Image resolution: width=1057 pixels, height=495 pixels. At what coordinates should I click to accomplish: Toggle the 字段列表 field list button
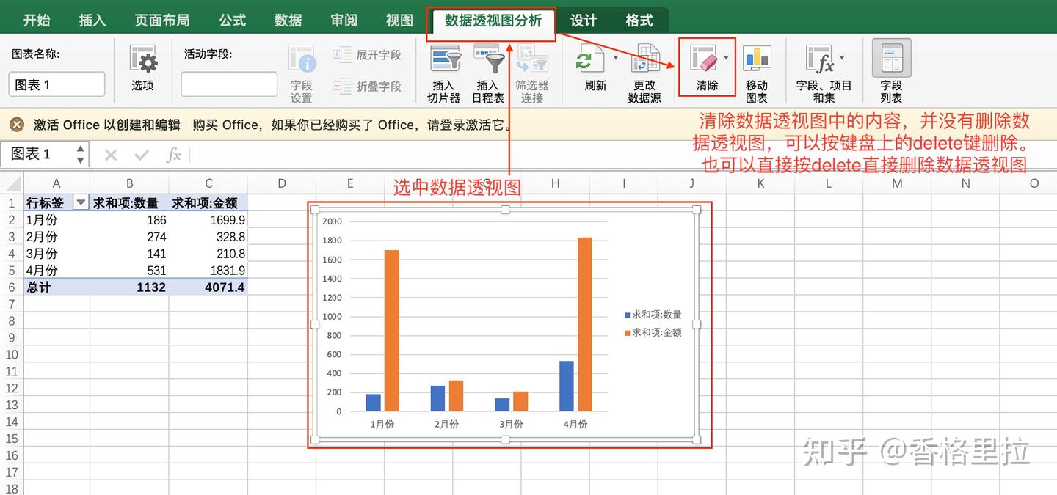click(x=892, y=58)
